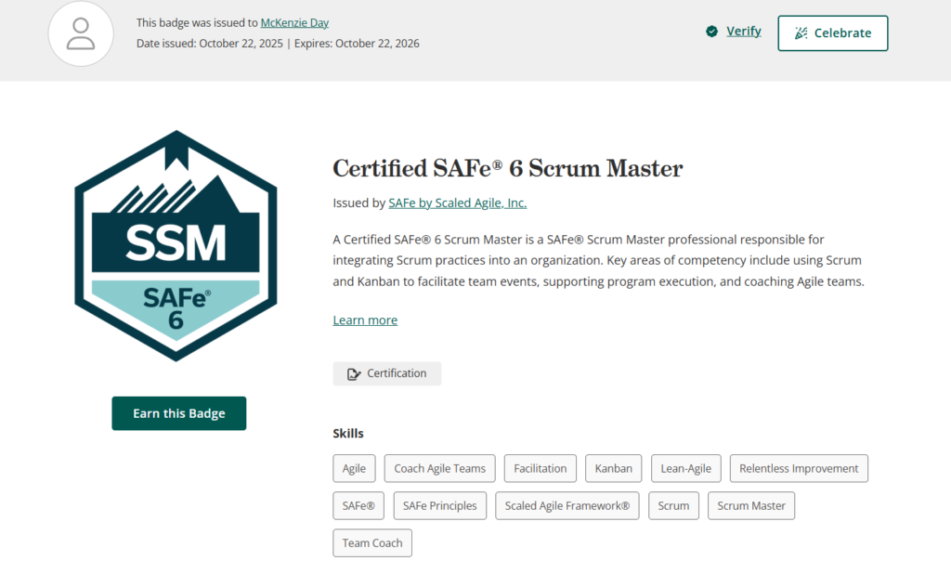This screenshot has height=561, width=951.
Task: Click the Certification tag icon
Action: [x=353, y=374]
